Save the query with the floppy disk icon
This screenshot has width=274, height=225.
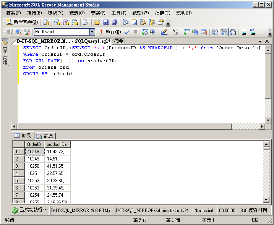point(106,22)
